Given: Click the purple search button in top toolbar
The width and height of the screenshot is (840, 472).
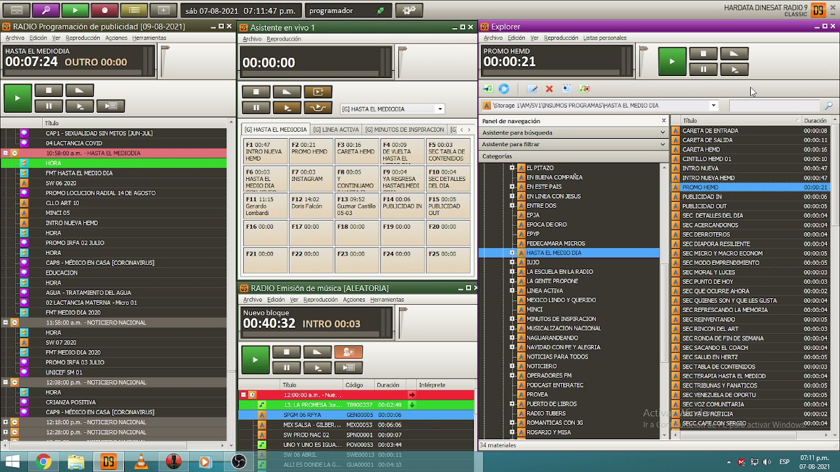Looking at the screenshot, I should [x=46, y=10].
